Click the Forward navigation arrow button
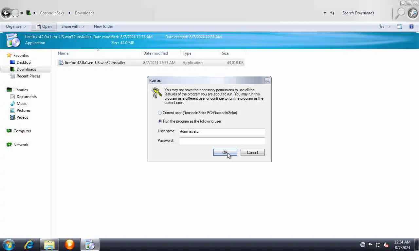The image size is (419, 251). pyautogui.click(x=15, y=13)
